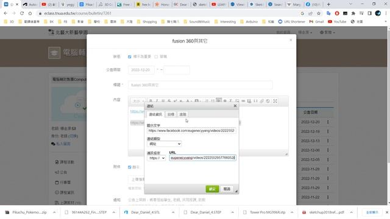Expand options for the Pikachu_Pokemo zip download
This screenshot has width=390, height=219.
(54, 212)
